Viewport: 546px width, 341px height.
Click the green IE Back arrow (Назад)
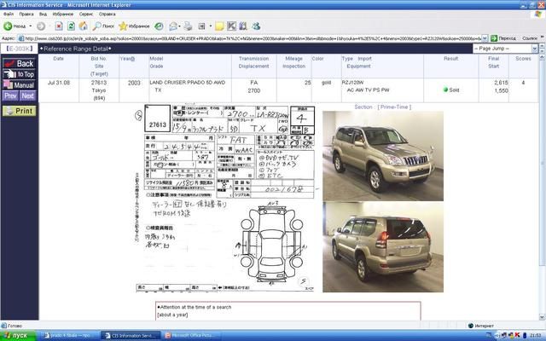15,26
